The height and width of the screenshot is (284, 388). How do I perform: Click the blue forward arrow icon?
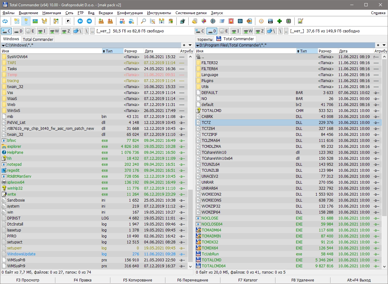click(89, 21)
